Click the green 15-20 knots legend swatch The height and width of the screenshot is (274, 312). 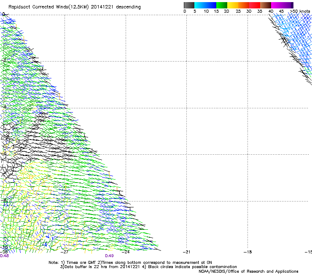pos(222,5)
